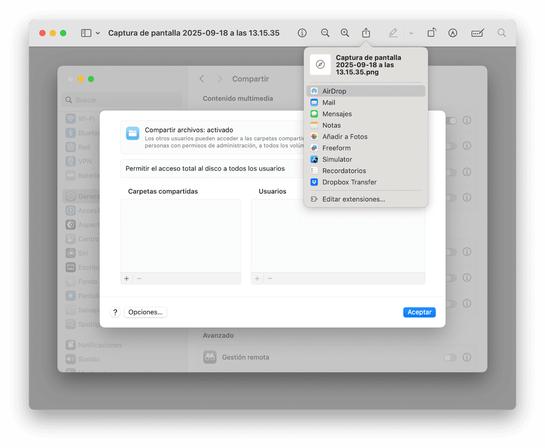Image resolution: width=545 pixels, height=448 pixels.
Task: Select the highlight pen icon
Action: coord(393,33)
